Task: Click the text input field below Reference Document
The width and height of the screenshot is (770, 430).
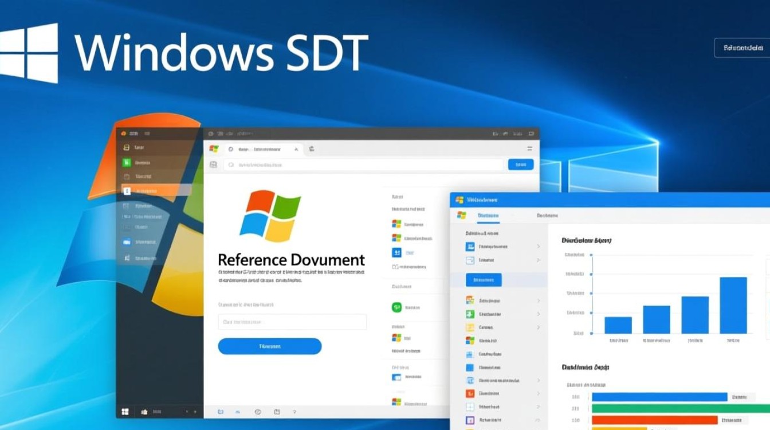Action: [x=292, y=322]
